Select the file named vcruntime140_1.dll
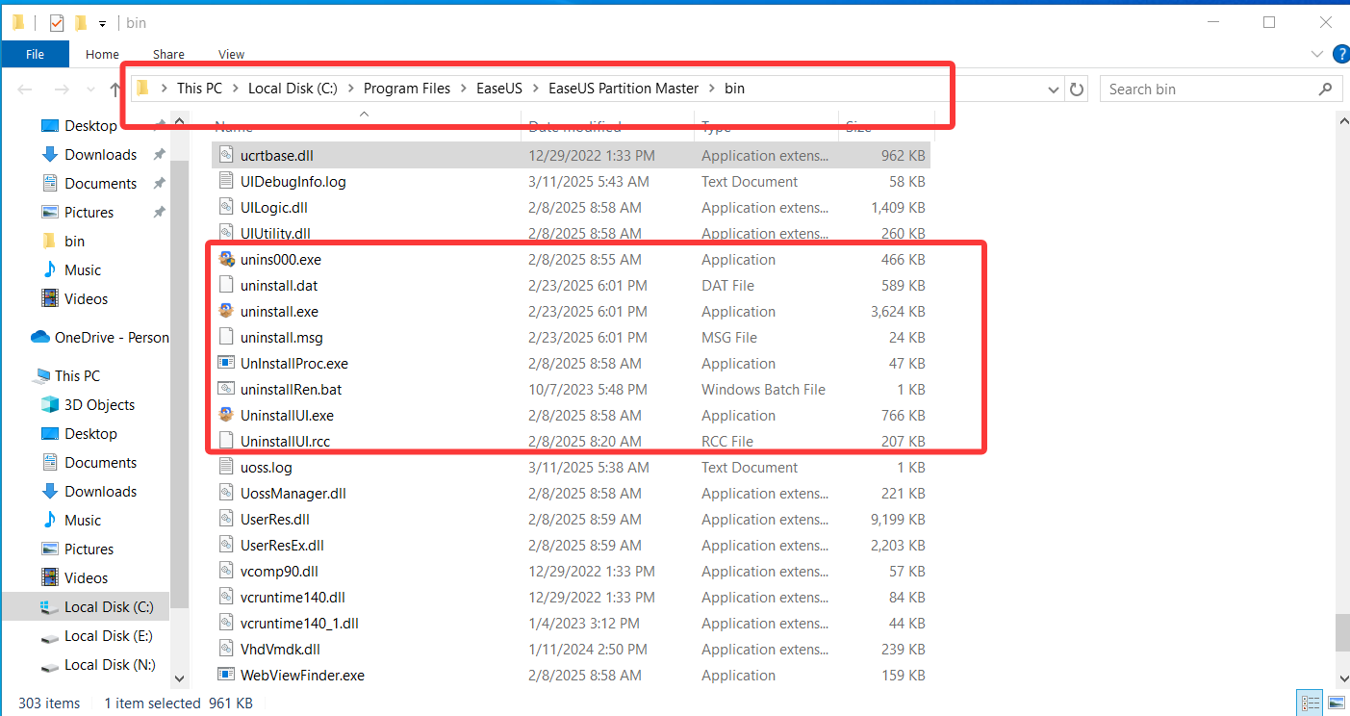 click(x=299, y=624)
